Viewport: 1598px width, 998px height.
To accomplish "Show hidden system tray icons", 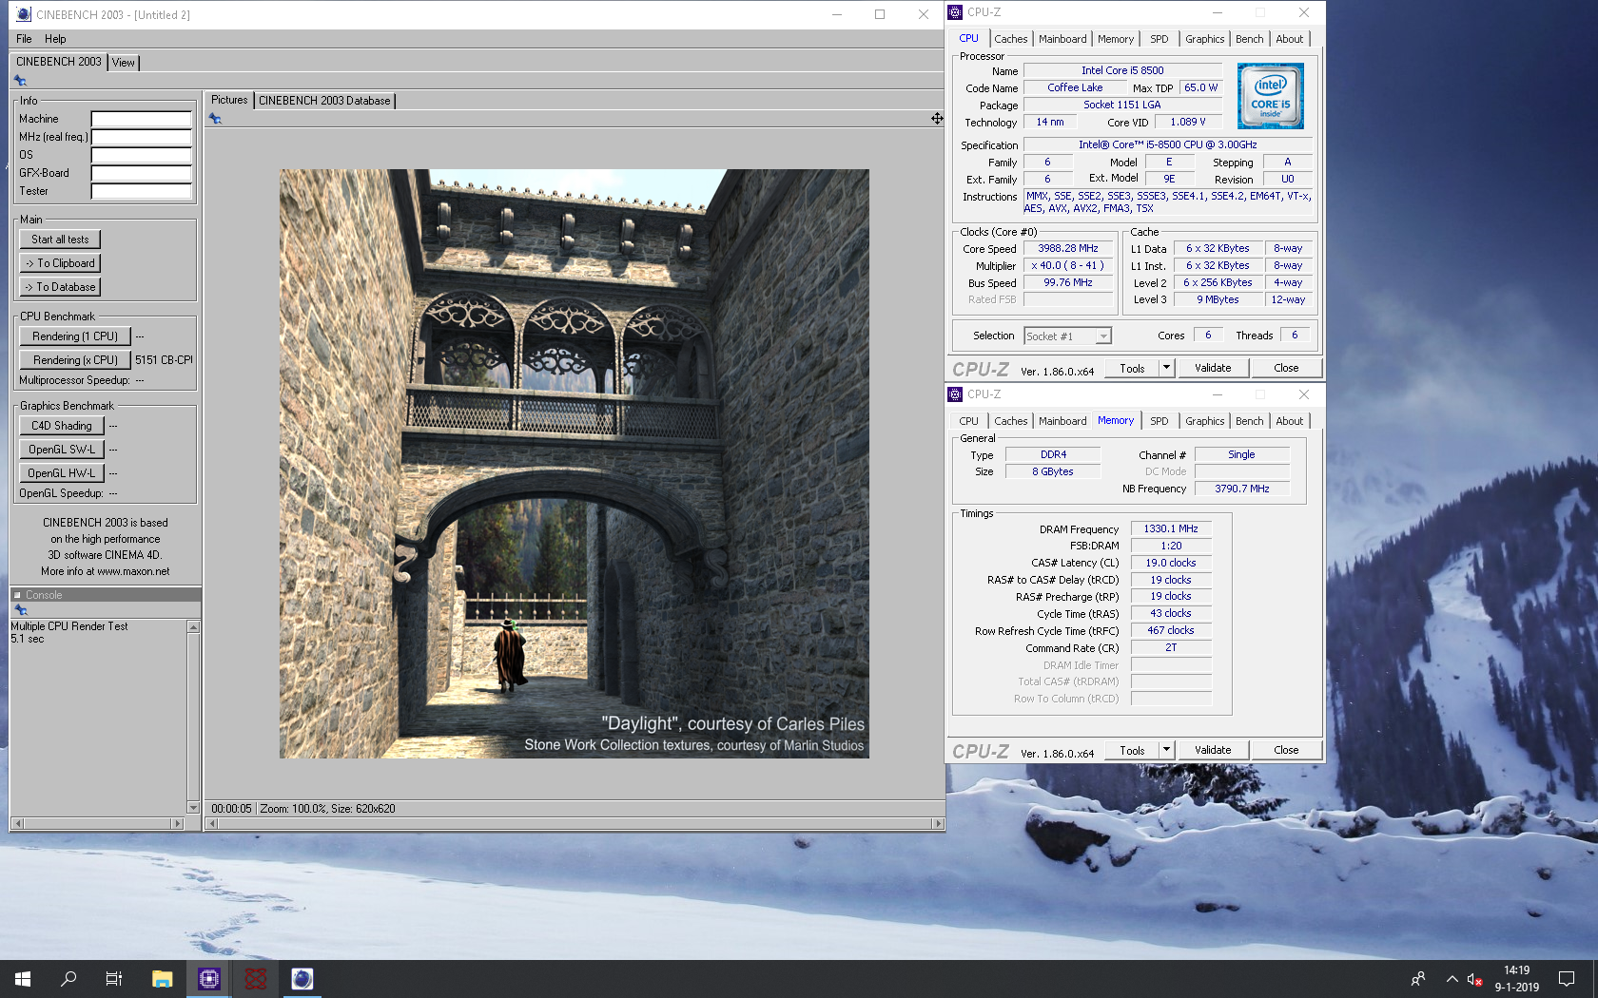I will click(1452, 979).
